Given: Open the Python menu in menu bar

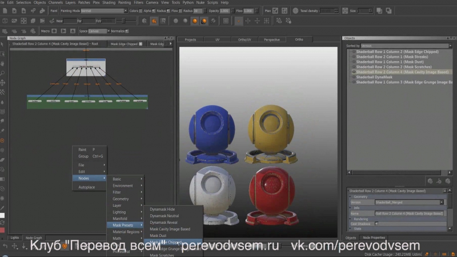Looking at the screenshot, I should 188,3.
